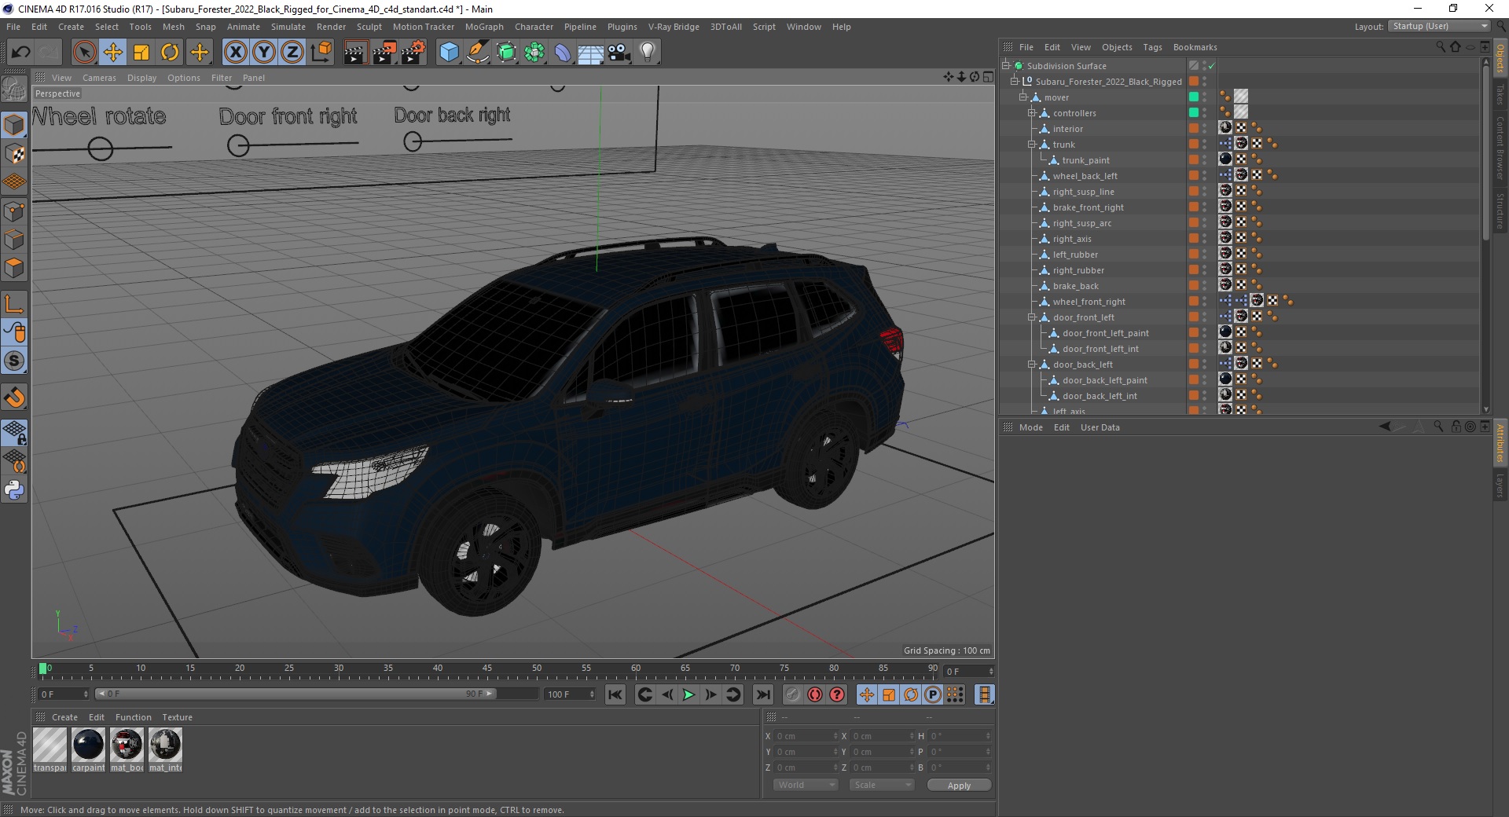Open Object Manager Tags menu
Viewport: 1509px width, 817px height.
(x=1152, y=47)
